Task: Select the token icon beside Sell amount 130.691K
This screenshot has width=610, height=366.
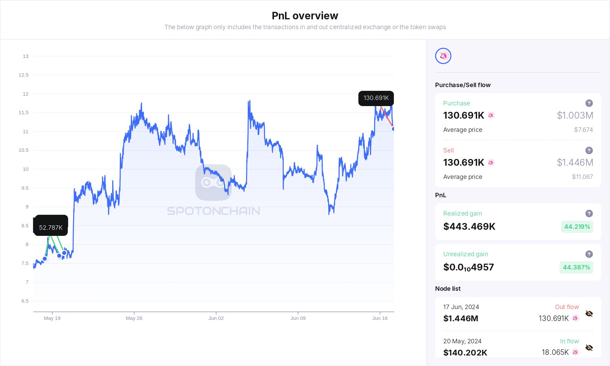Action: pyautogui.click(x=490, y=163)
